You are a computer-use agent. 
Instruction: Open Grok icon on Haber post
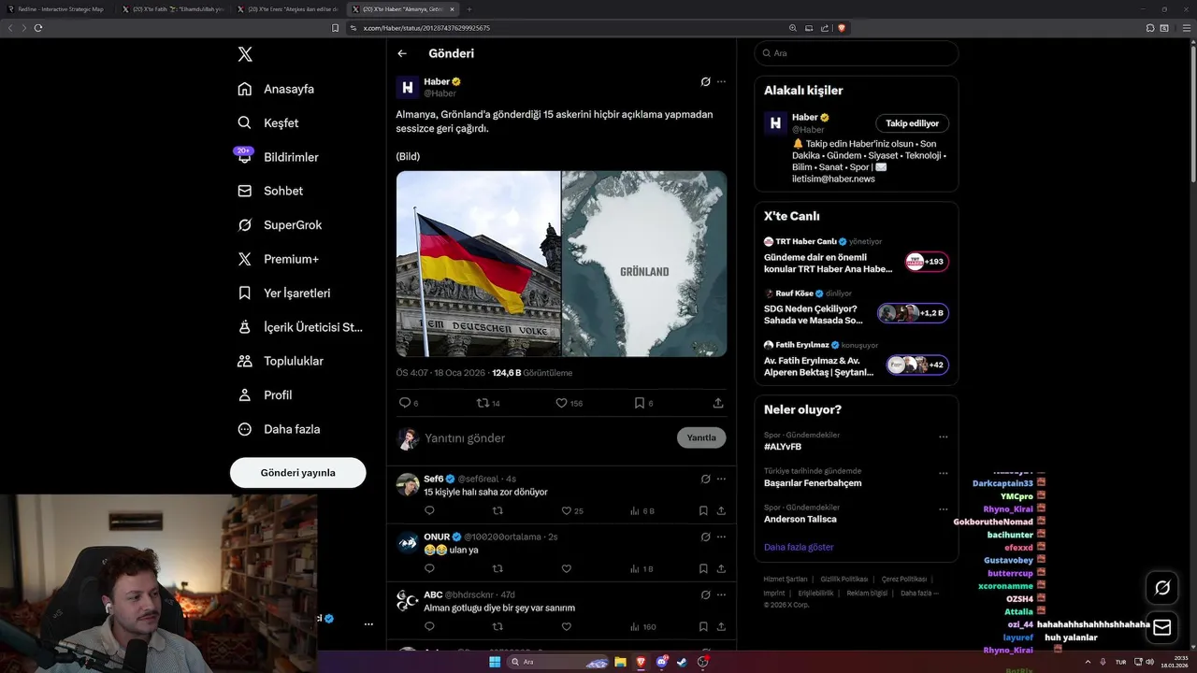click(706, 81)
